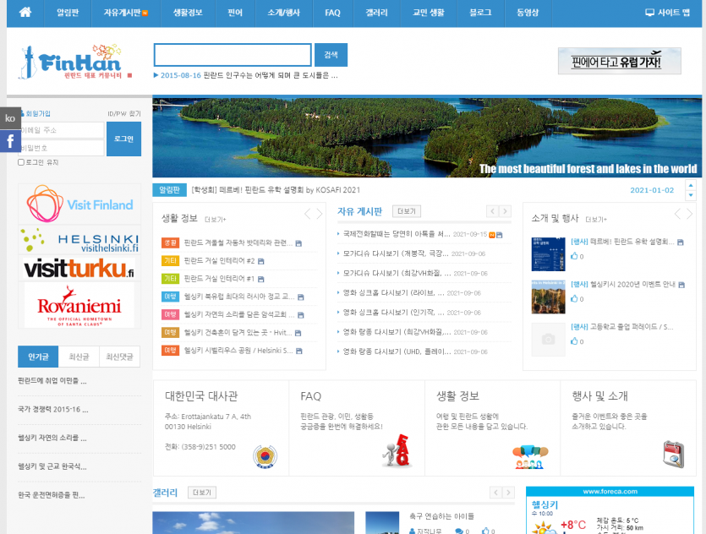This screenshot has width=706, height=534.
Task: Click the FAQ figure icon in info box
Action: click(396, 450)
